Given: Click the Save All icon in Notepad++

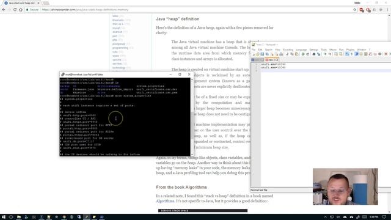Looking at the screenshot, I should pos(267,54).
